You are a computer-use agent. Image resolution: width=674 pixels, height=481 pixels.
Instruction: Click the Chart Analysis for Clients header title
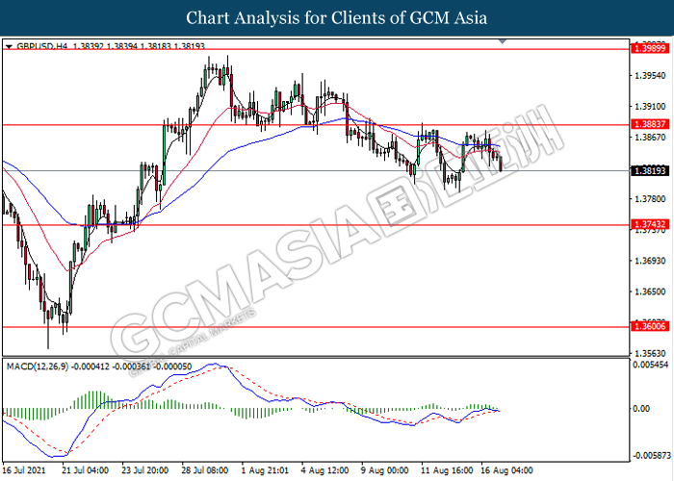[x=337, y=18]
